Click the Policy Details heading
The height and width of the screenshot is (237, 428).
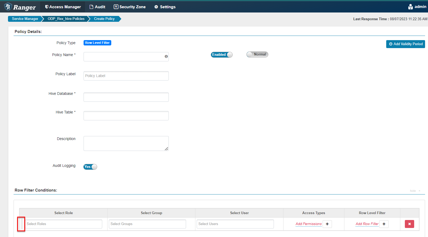[28, 32]
